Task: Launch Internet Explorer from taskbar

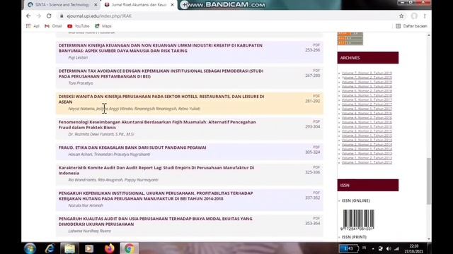Action: 50,248
